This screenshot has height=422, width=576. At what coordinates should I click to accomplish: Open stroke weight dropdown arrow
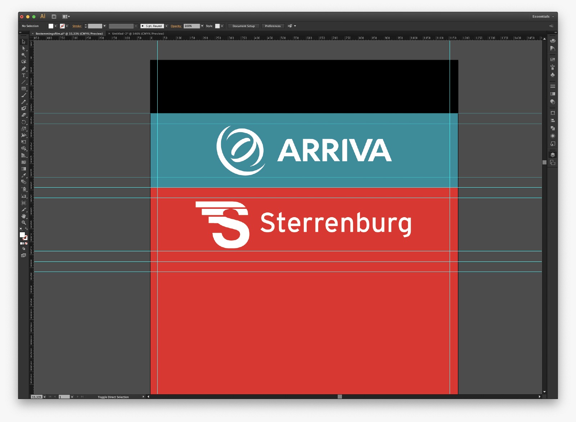coord(104,26)
